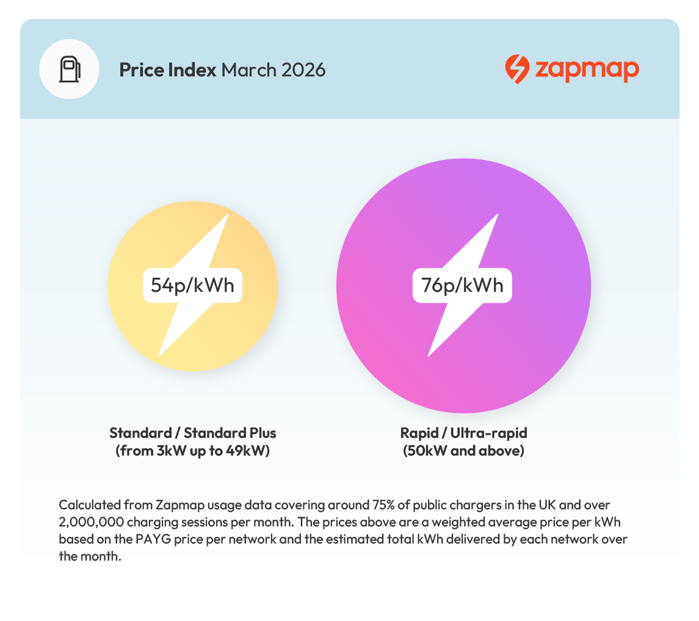
Task: Click the orange Zapmap lightning pin icon
Action: 516,69
